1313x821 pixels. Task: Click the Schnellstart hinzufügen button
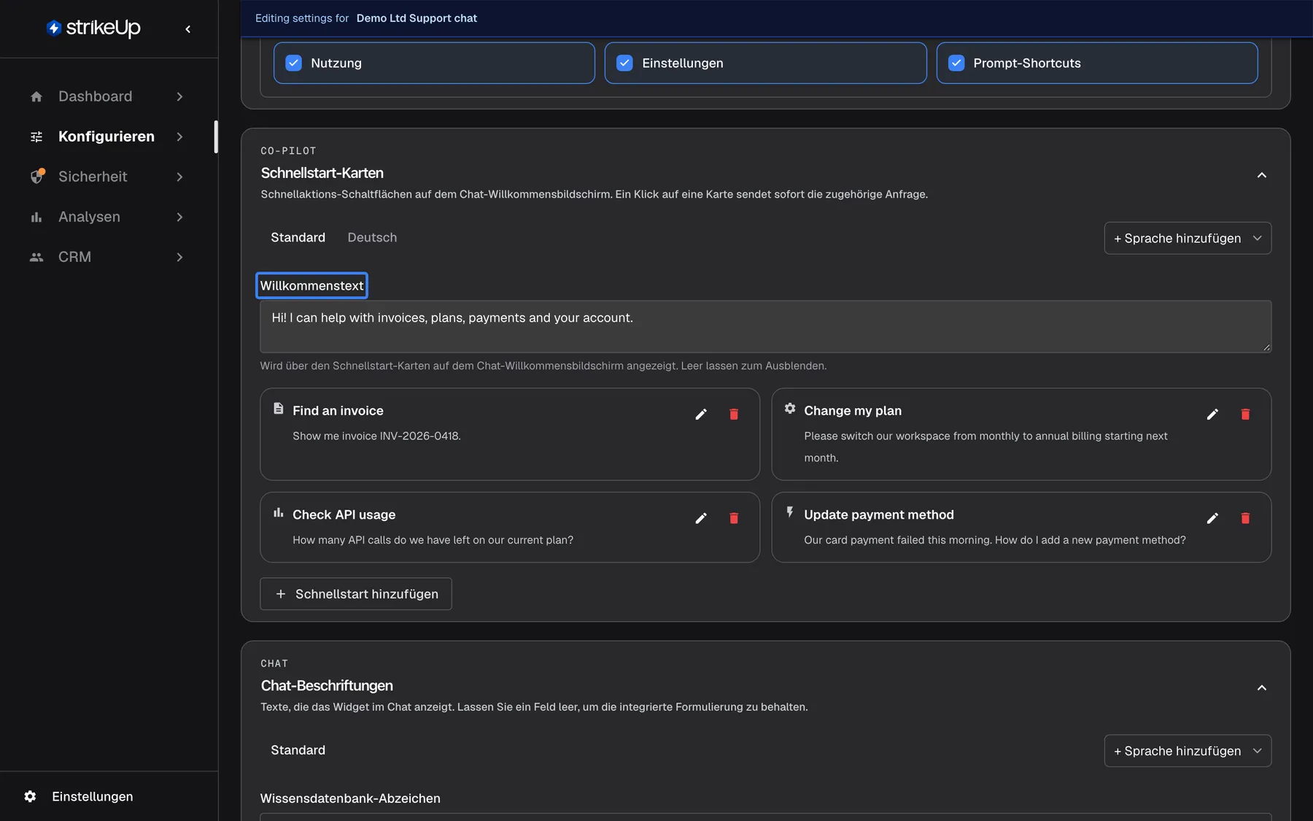[356, 594]
